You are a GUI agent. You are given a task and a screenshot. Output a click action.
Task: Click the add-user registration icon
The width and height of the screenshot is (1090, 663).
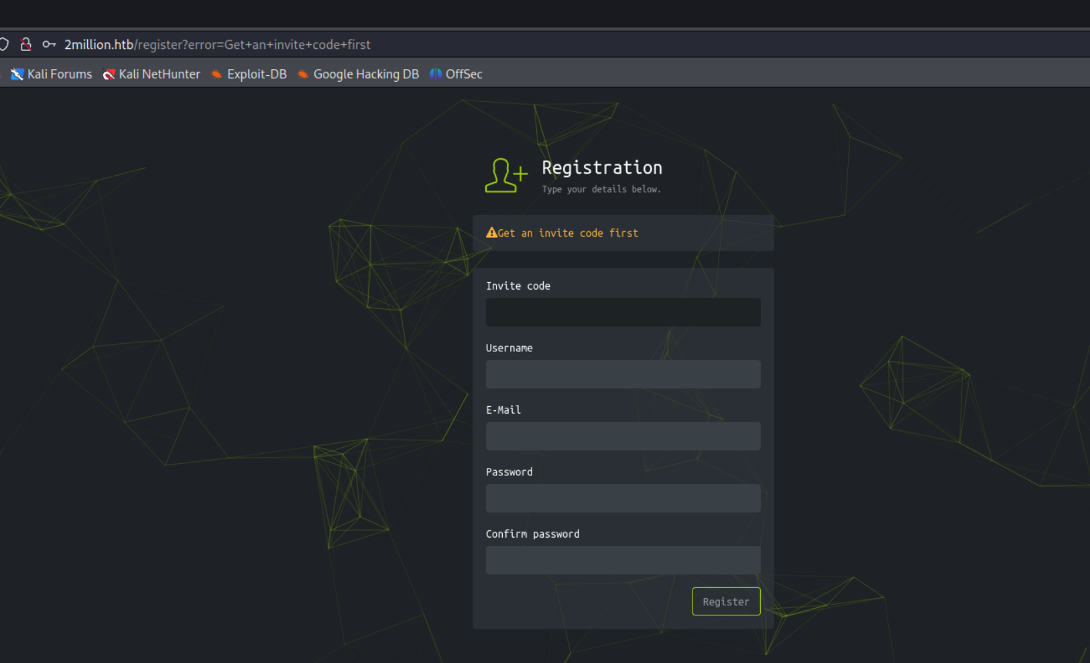pyautogui.click(x=506, y=176)
